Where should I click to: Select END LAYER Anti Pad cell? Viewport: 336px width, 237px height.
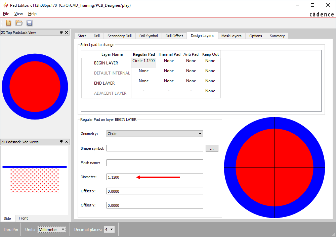[x=191, y=83]
